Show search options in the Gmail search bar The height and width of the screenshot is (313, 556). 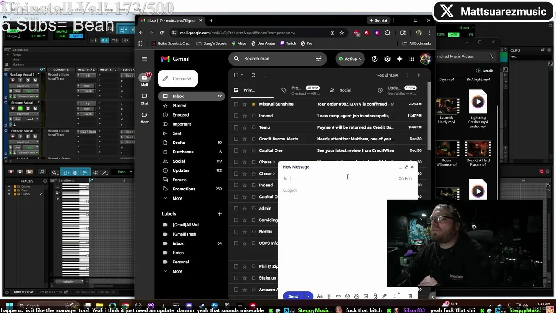pos(319,59)
